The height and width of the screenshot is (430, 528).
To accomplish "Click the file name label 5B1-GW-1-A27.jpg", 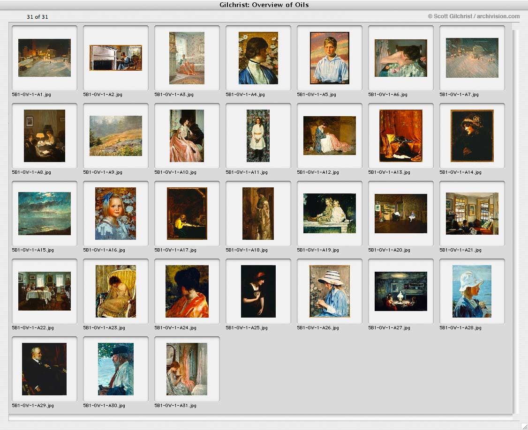I will coord(389,328).
